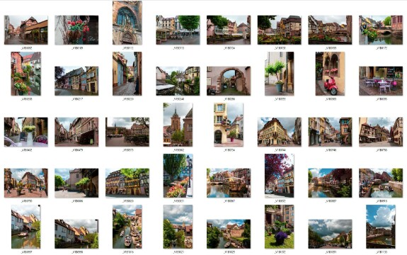Click the street lamp with flower boxes photo
The image size is (407, 255).
[x=178, y=176]
